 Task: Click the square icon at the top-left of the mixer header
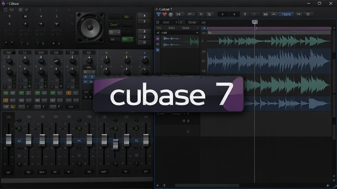point(5,10)
